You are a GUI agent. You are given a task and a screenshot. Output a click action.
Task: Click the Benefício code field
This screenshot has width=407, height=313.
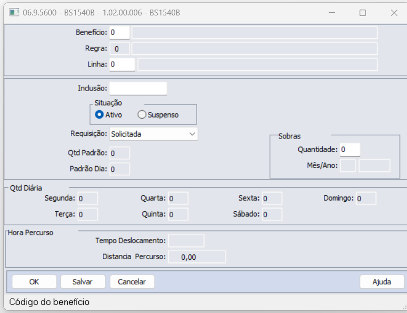(119, 32)
